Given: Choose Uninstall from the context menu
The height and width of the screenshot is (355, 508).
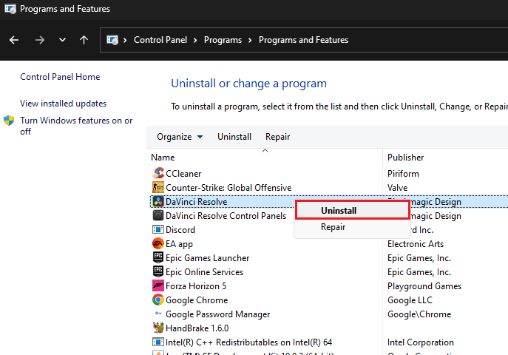Looking at the screenshot, I should click(339, 211).
